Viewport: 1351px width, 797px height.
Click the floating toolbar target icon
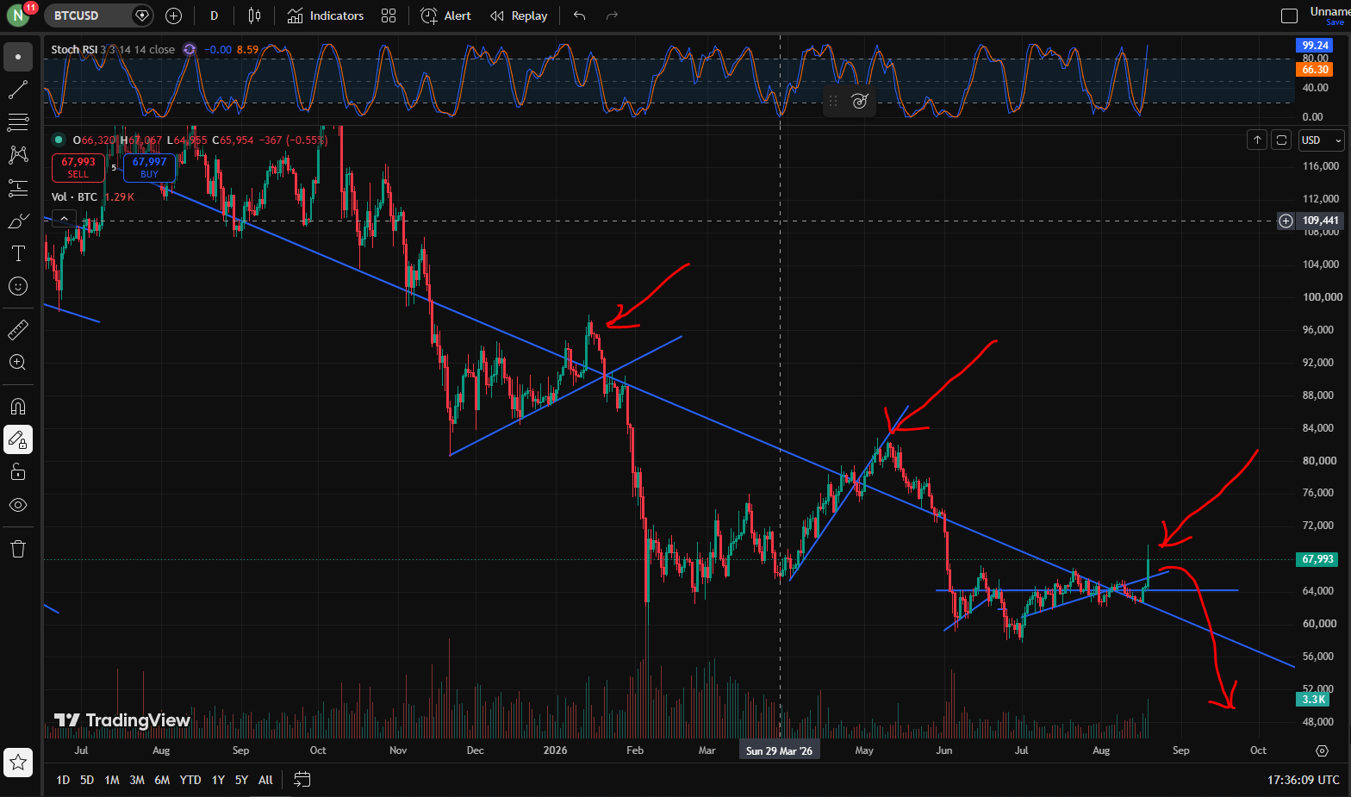pos(859,102)
